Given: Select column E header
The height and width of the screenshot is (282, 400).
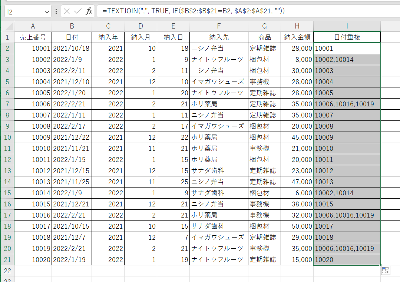Looking at the screenshot, I should coord(173,26).
